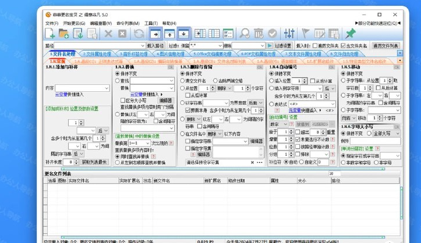
Task: Open the 排除 filter dropdown
Action: [262, 46]
